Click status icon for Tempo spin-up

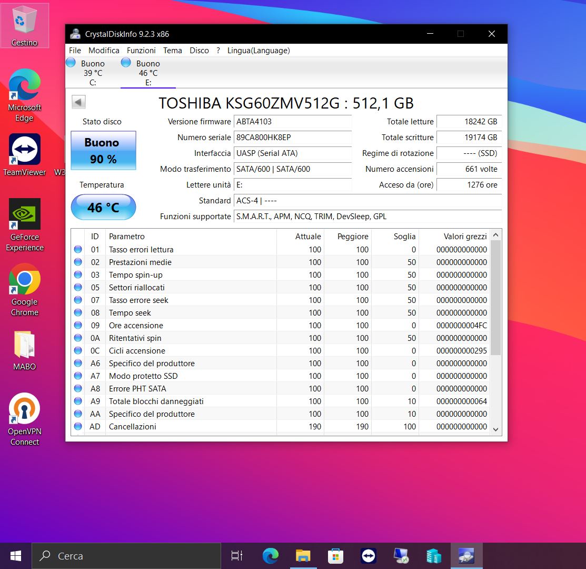(x=78, y=274)
